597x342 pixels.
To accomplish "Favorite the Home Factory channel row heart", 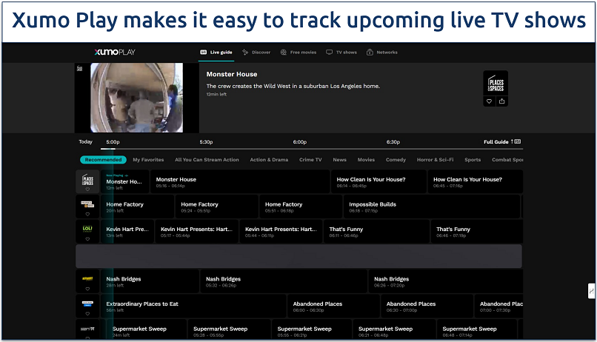I will pyautogui.click(x=87, y=214).
